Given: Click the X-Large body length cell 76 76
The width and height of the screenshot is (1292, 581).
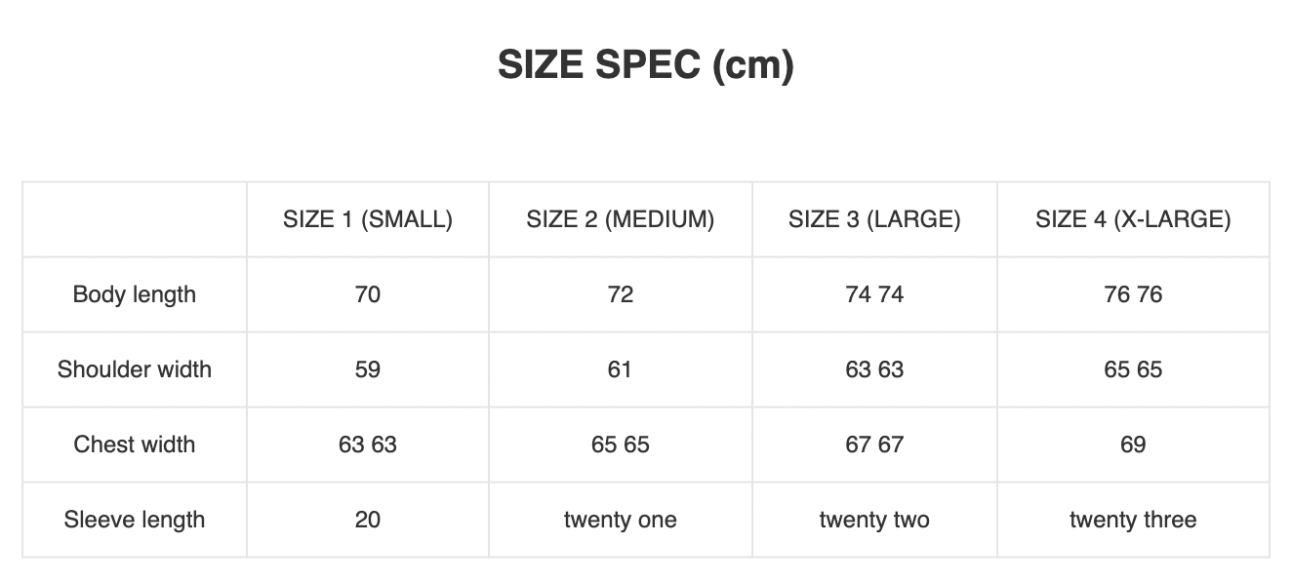Looking at the screenshot, I should pos(1133,294).
